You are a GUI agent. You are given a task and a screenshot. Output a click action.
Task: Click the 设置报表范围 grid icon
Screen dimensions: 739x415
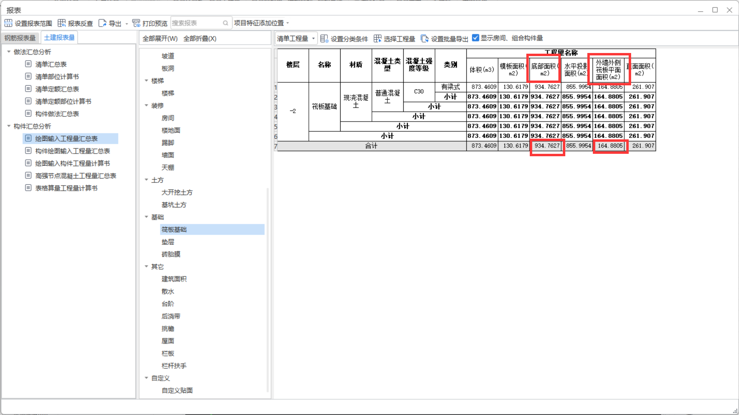[x=8, y=23]
